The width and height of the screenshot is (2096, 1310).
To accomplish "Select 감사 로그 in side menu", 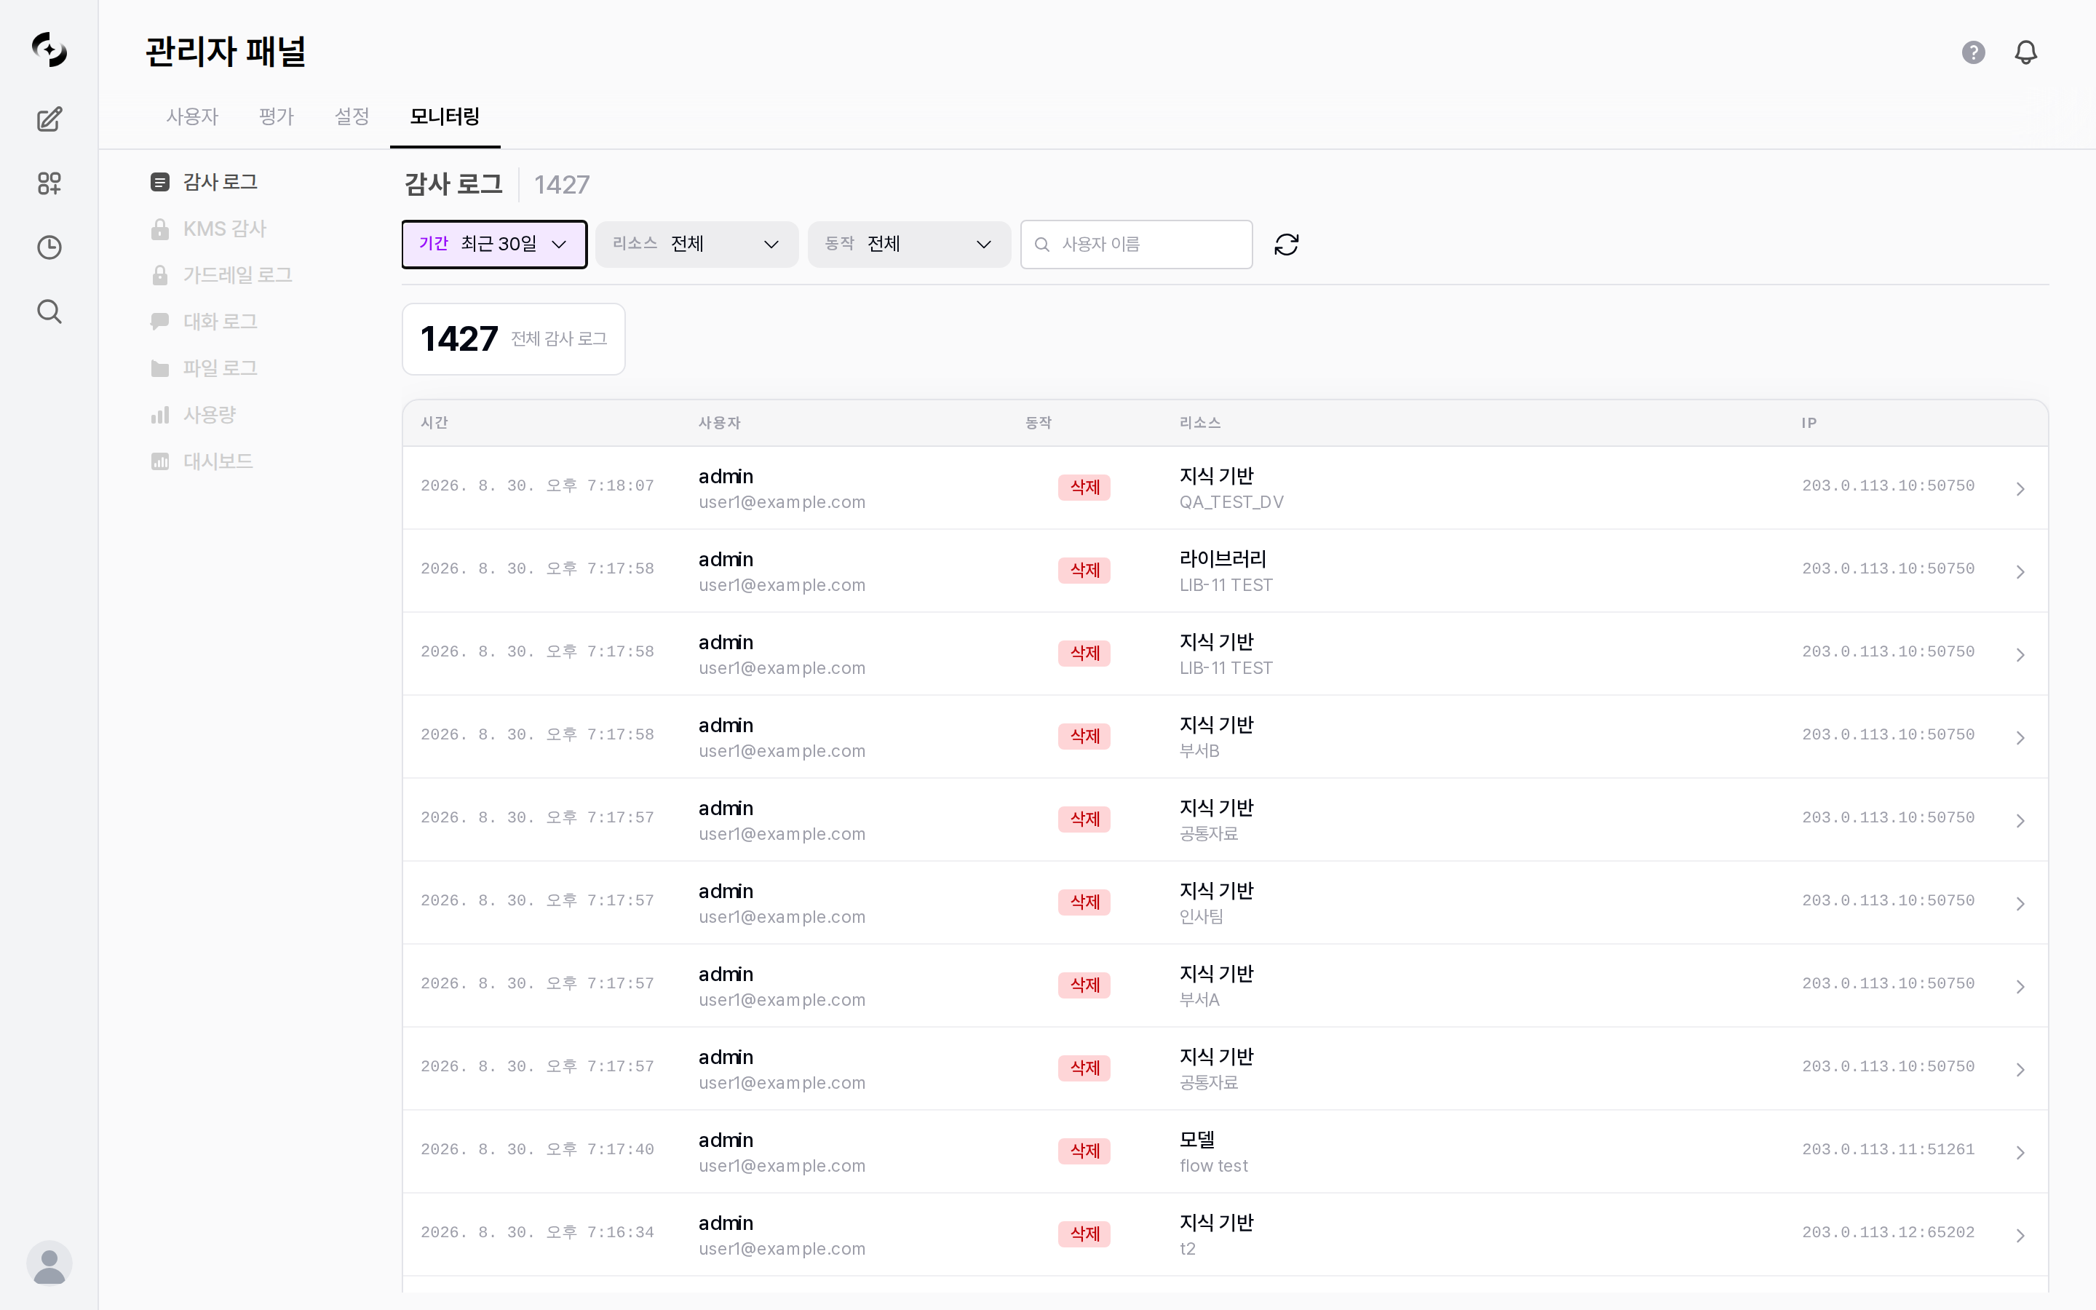I will pyautogui.click(x=220, y=182).
